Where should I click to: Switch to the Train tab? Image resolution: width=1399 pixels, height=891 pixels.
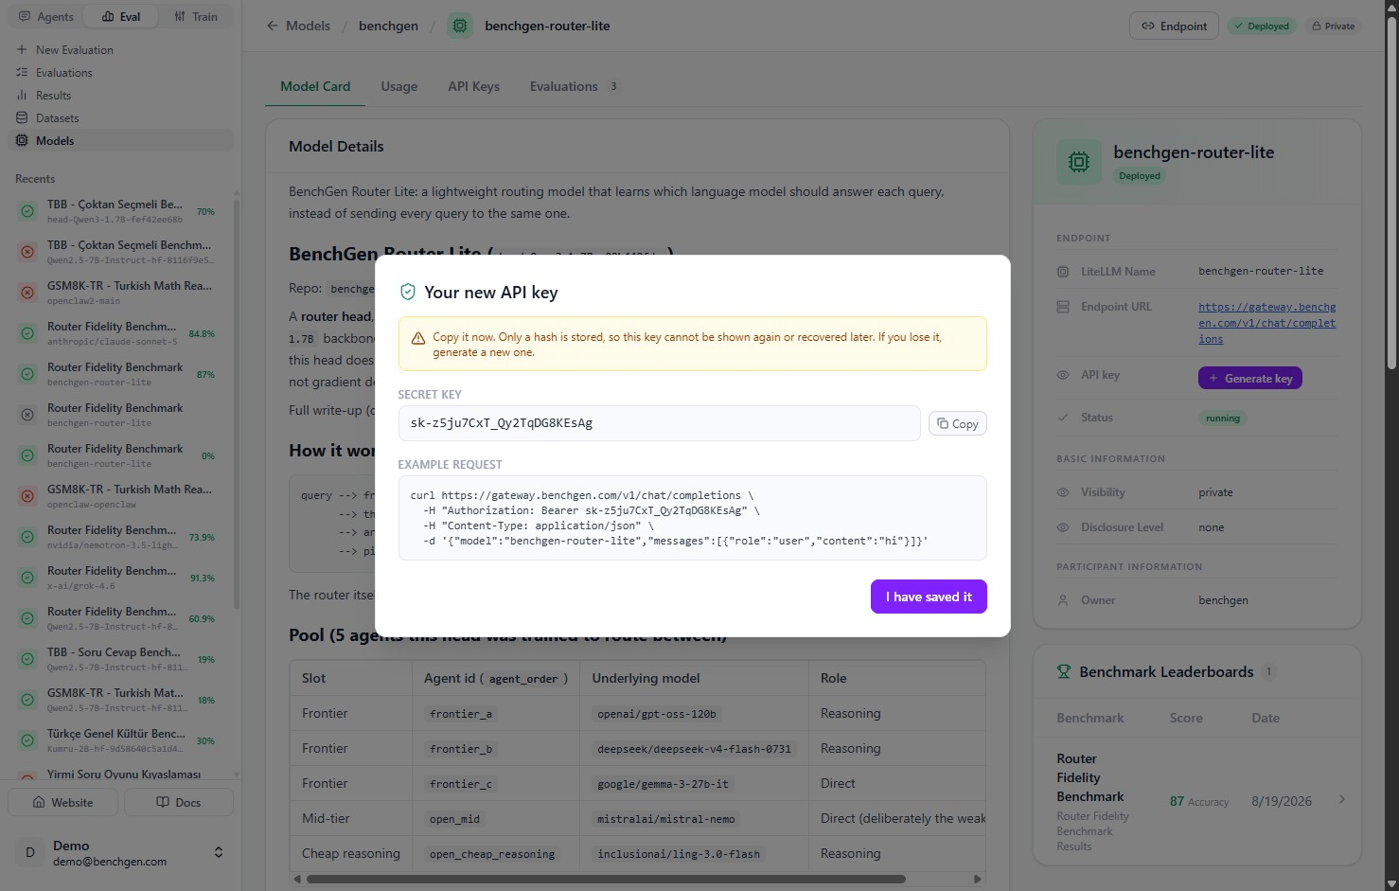(196, 16)
